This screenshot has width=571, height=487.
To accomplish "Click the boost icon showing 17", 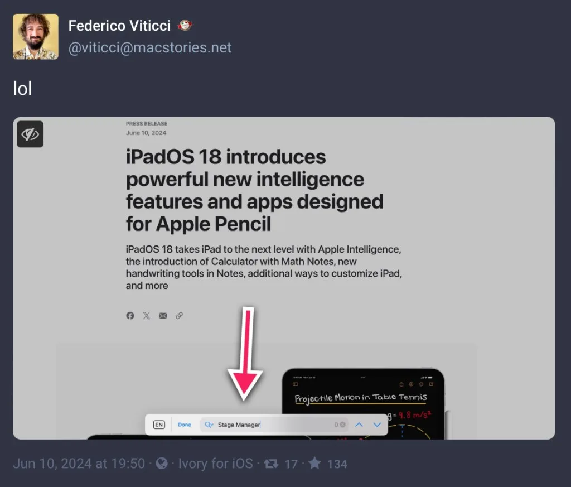I will point(272,464).
